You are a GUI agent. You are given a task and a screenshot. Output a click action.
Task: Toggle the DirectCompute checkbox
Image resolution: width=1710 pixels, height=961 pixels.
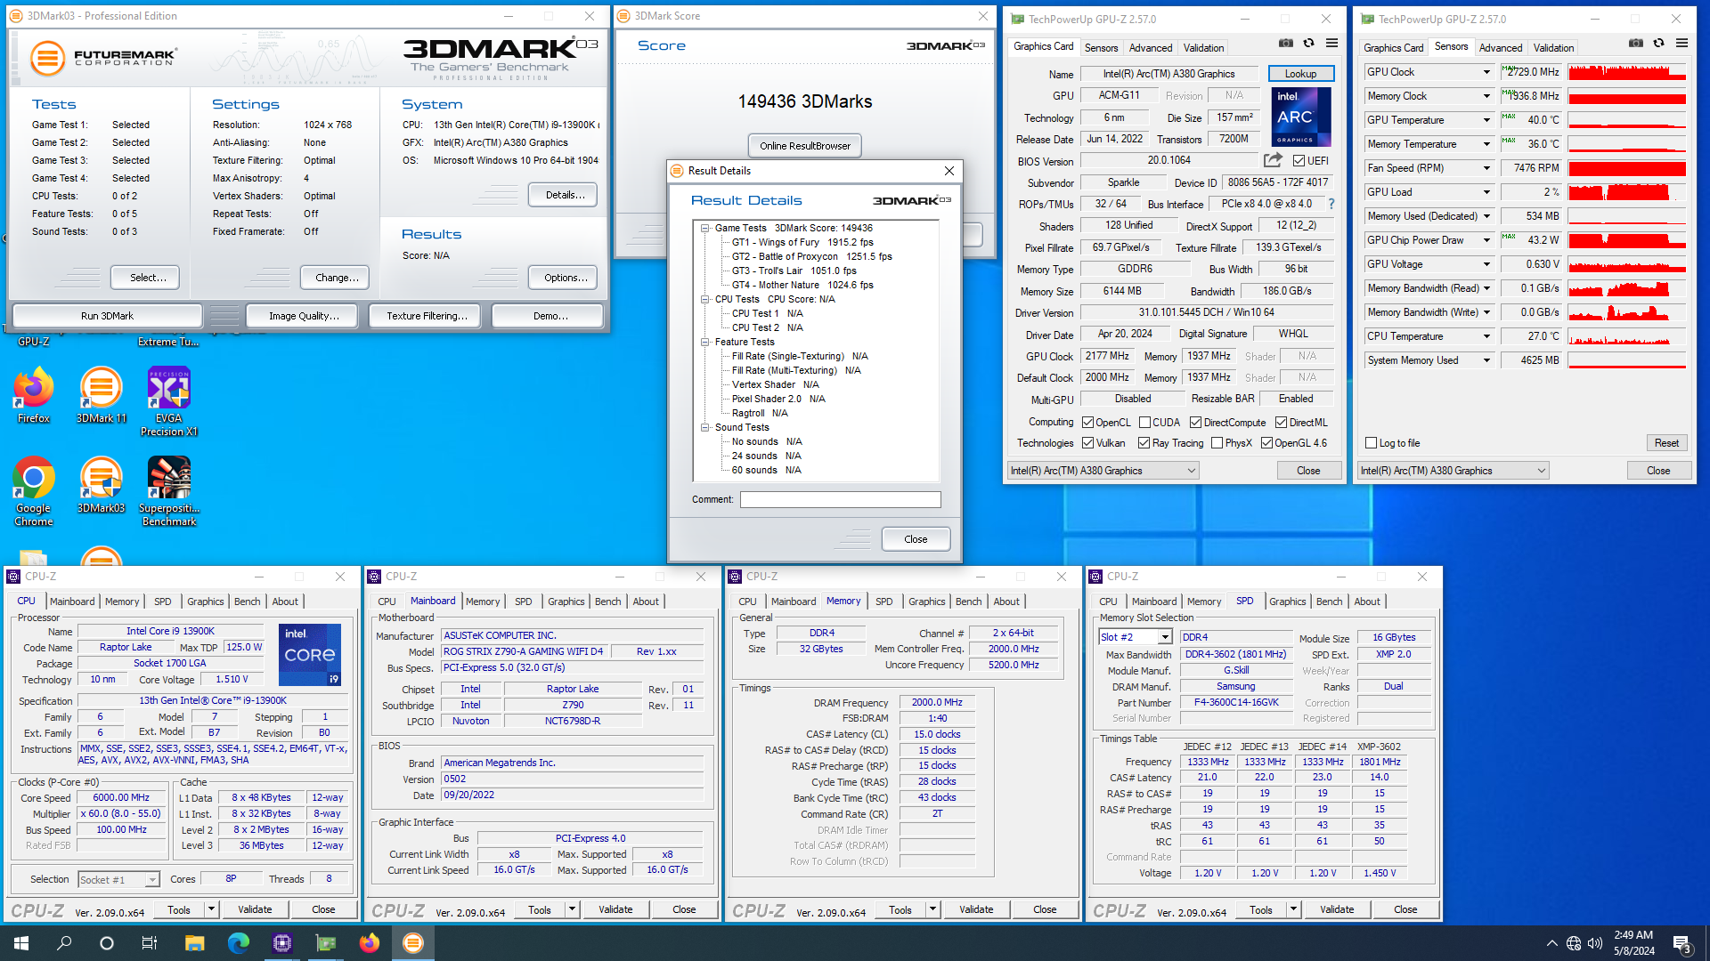tap(1195, 422)
